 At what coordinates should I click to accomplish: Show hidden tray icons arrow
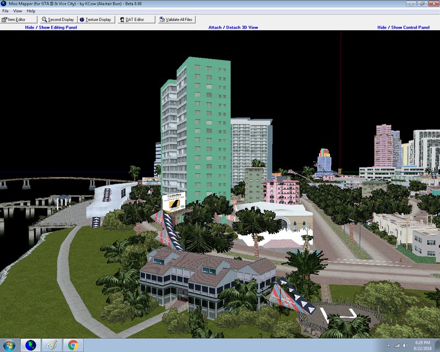[388, 345]
